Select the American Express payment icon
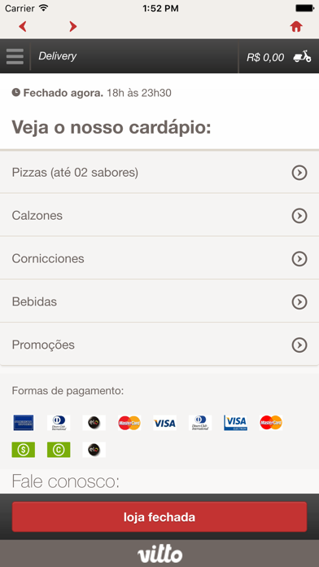The height and width of the screenshot is (567, 319). (24, 423)
